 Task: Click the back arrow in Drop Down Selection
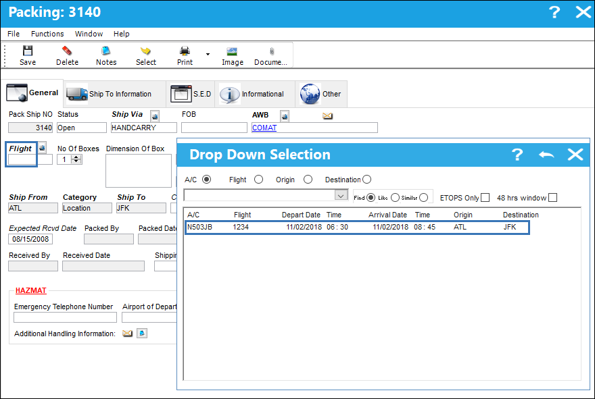tap(546, 155)
